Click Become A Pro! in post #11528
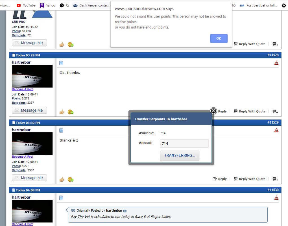This screenshot has height=226, width=288. [x=22, y=89]
